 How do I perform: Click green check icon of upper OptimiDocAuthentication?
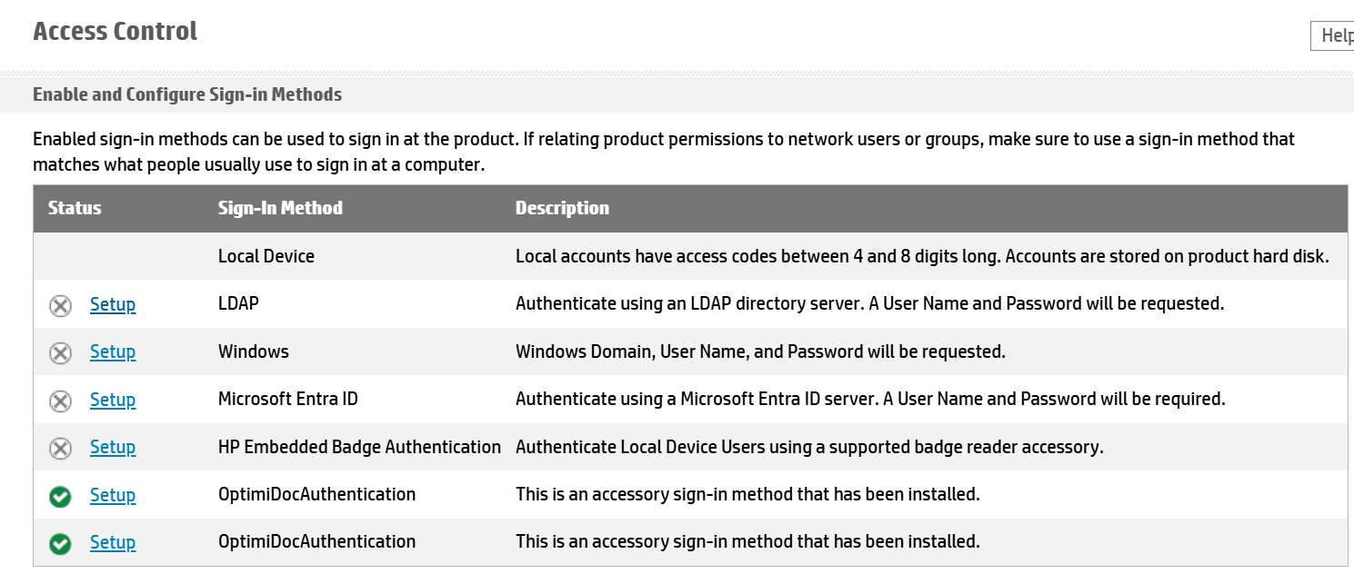[x=60, y=496]
